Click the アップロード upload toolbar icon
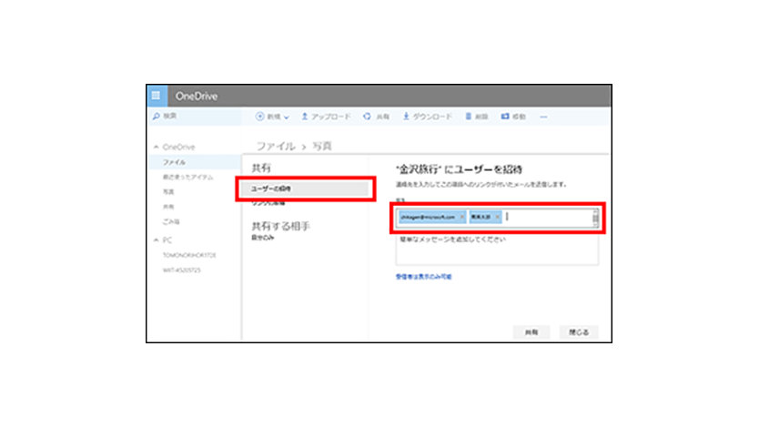The width and height of the screenshot is (759, 428). click(x=305, y=117)
